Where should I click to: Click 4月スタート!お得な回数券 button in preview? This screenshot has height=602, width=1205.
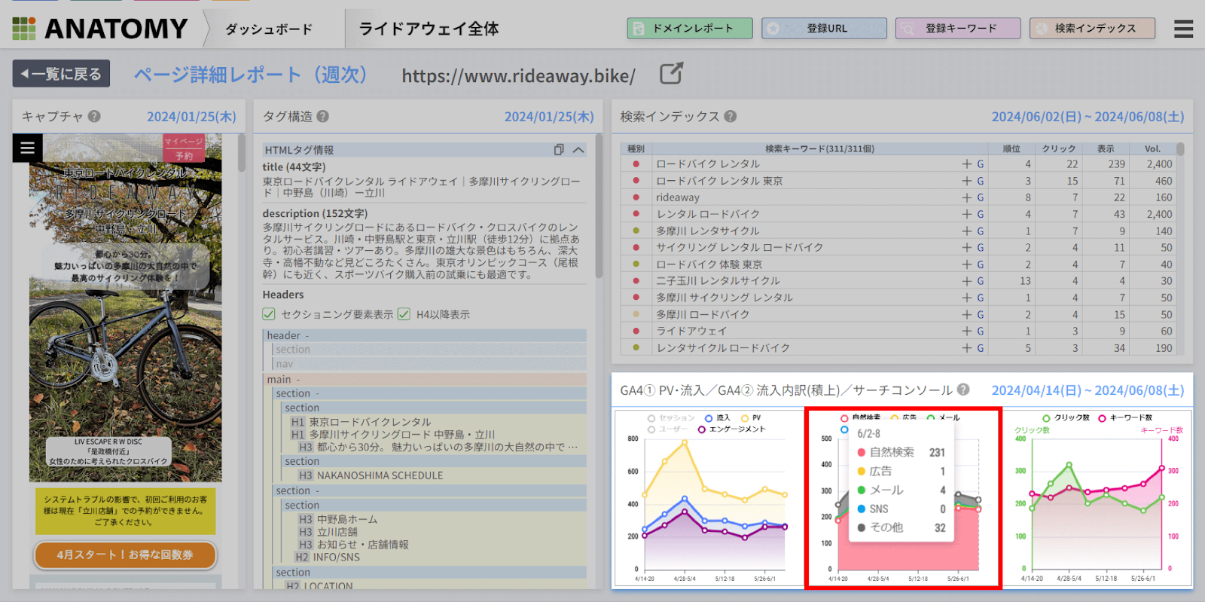(125, 555)
